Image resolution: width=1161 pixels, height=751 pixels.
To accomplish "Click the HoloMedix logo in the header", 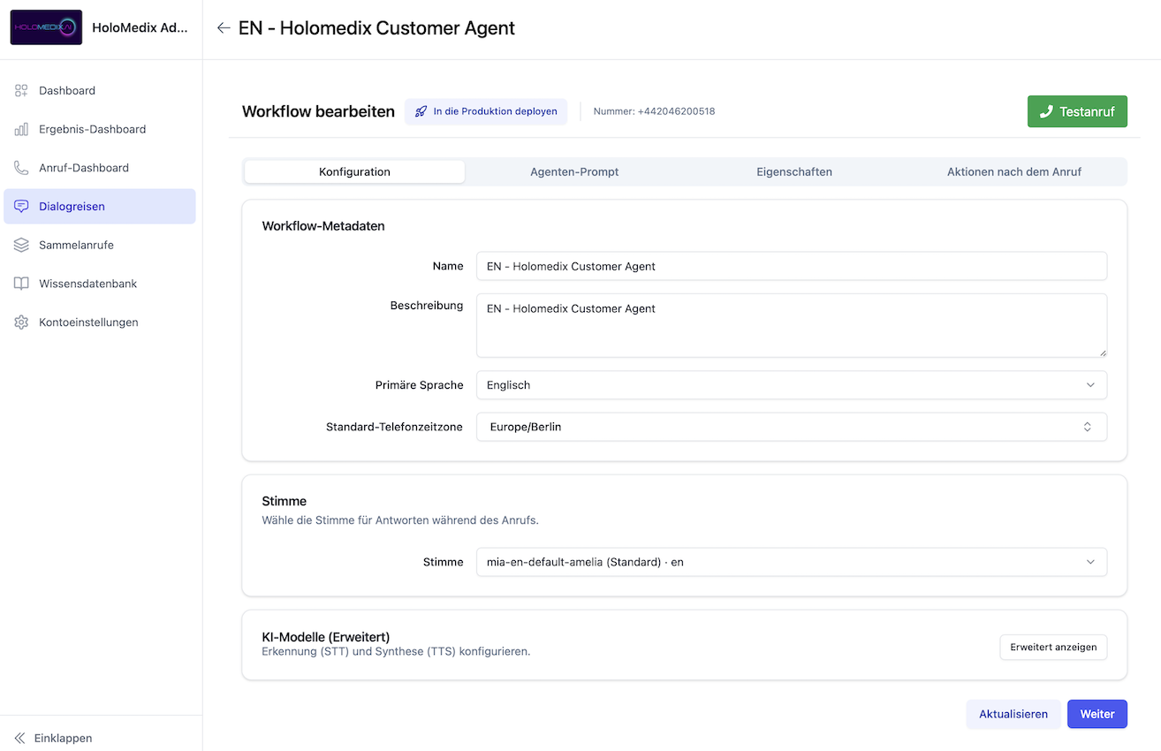I will click(x=46, y=27).
